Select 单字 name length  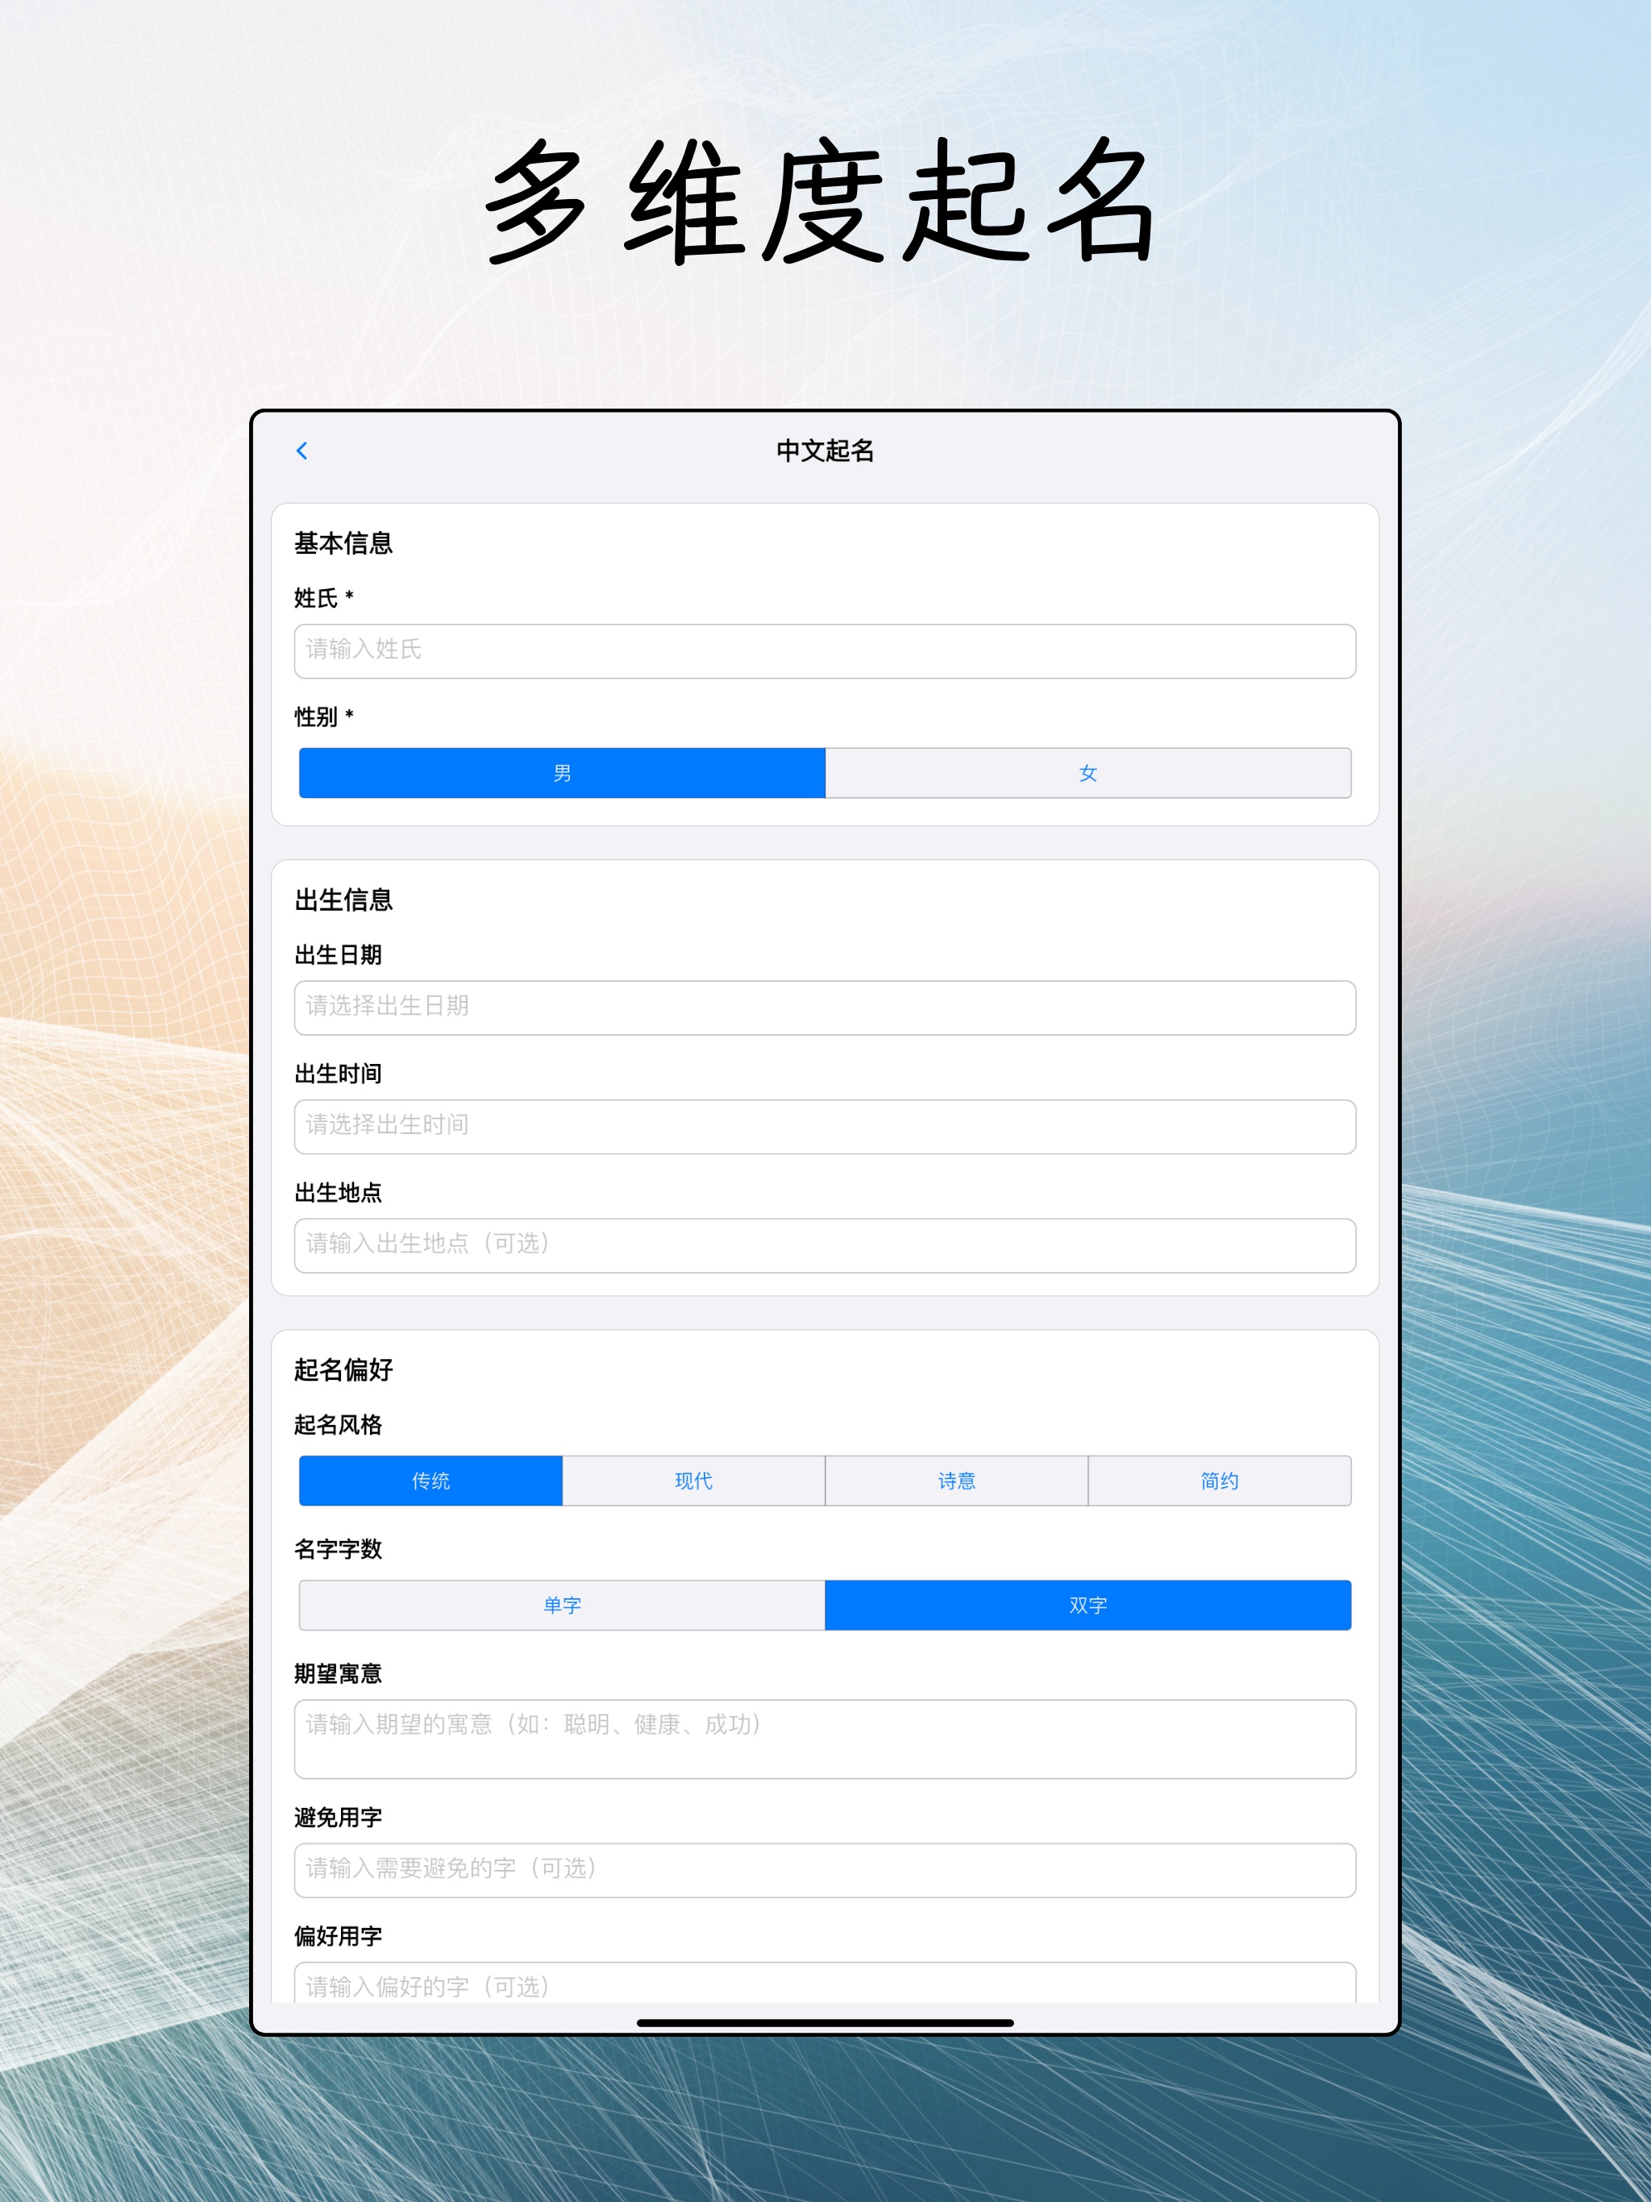click(562, 1605)
